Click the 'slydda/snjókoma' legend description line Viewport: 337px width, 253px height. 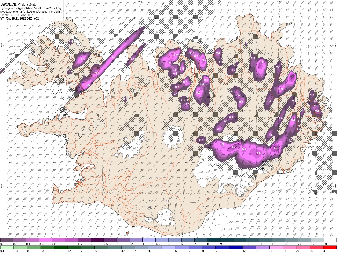[x=31, y=11]
